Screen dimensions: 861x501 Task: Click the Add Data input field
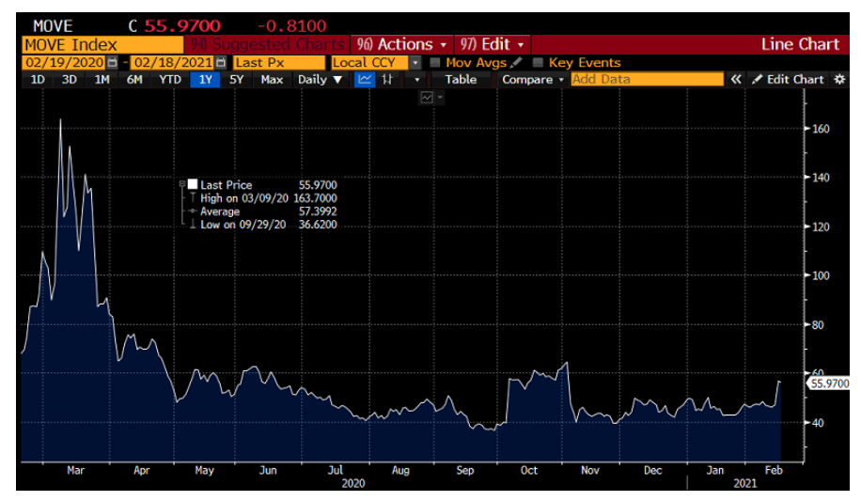(x=647, y=80)
